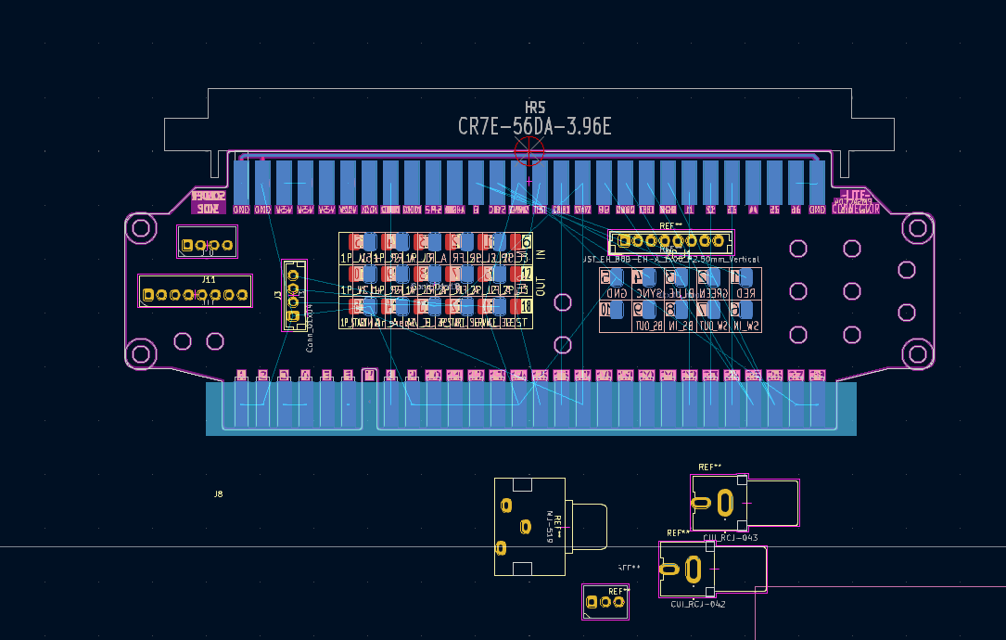Viewport: 1006px width, 640px height.
Task: Click jumper cell numbered 6 beside IN
Action: 526,242
